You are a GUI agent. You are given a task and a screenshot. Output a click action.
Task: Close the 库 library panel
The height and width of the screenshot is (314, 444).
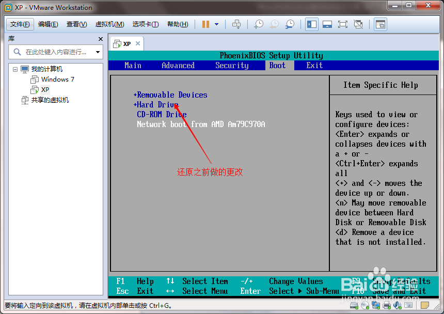[101, 39]
